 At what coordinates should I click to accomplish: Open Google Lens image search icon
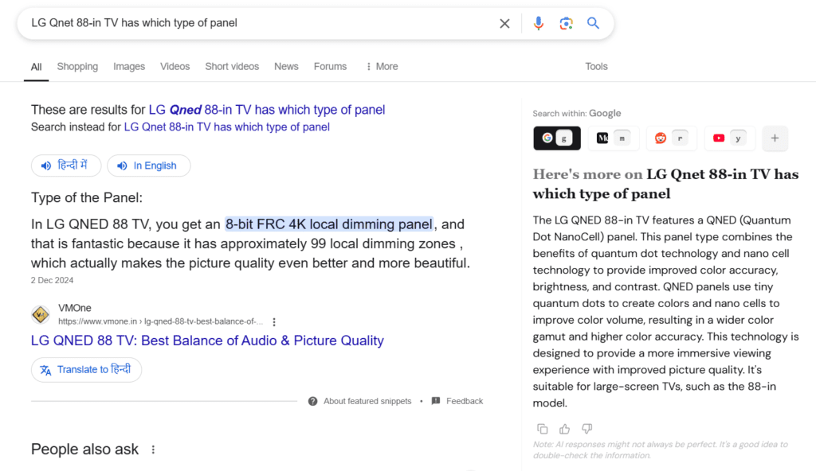point(566,23)
